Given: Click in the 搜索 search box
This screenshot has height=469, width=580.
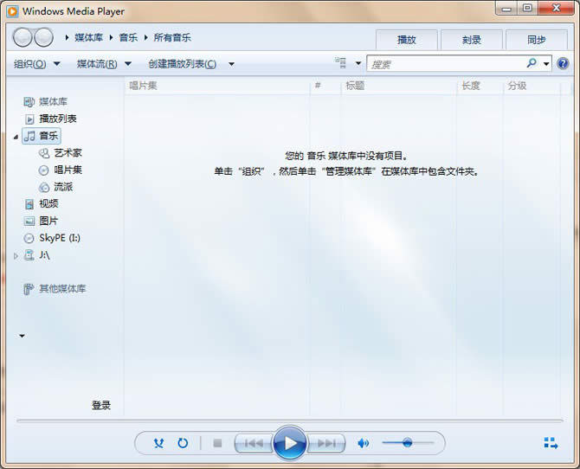Looking at the screenshot, I should [x=445, y=64].
